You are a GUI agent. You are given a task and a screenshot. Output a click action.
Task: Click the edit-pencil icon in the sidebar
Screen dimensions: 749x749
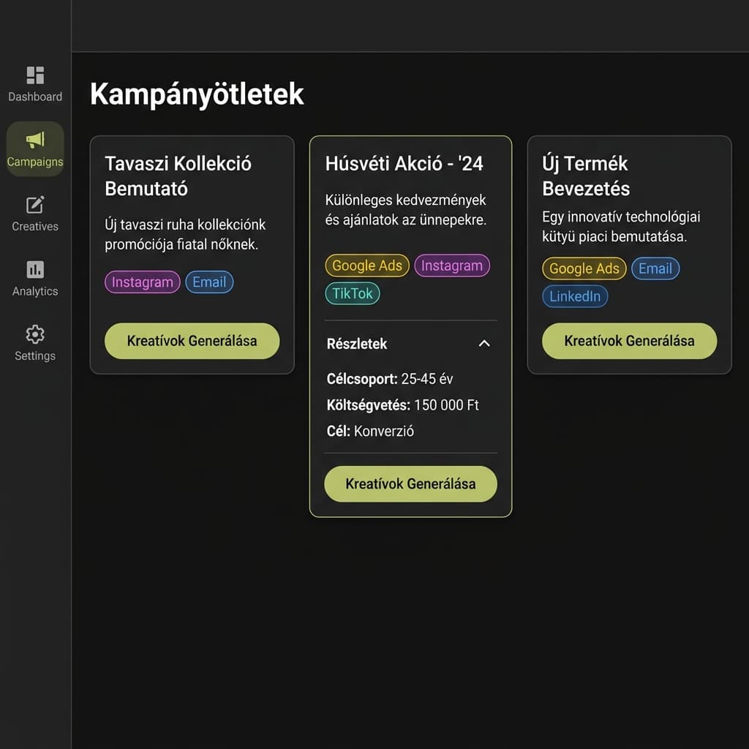[x=35, y=205]
